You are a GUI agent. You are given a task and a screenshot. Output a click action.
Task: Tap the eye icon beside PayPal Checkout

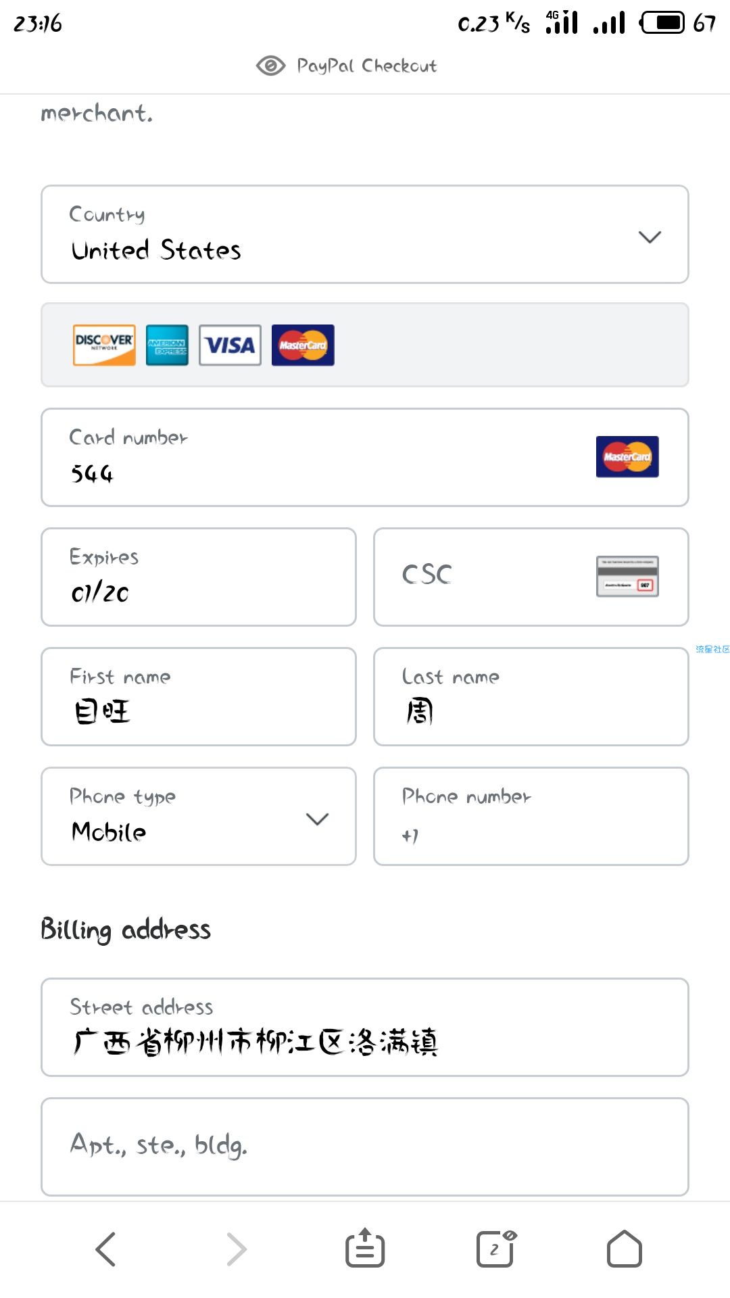(271, 66)
